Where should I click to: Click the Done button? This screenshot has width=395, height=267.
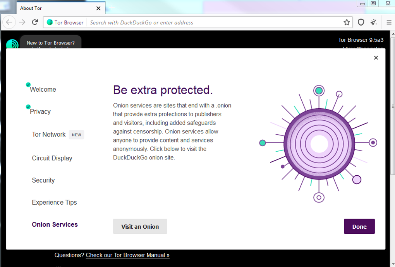359,226
